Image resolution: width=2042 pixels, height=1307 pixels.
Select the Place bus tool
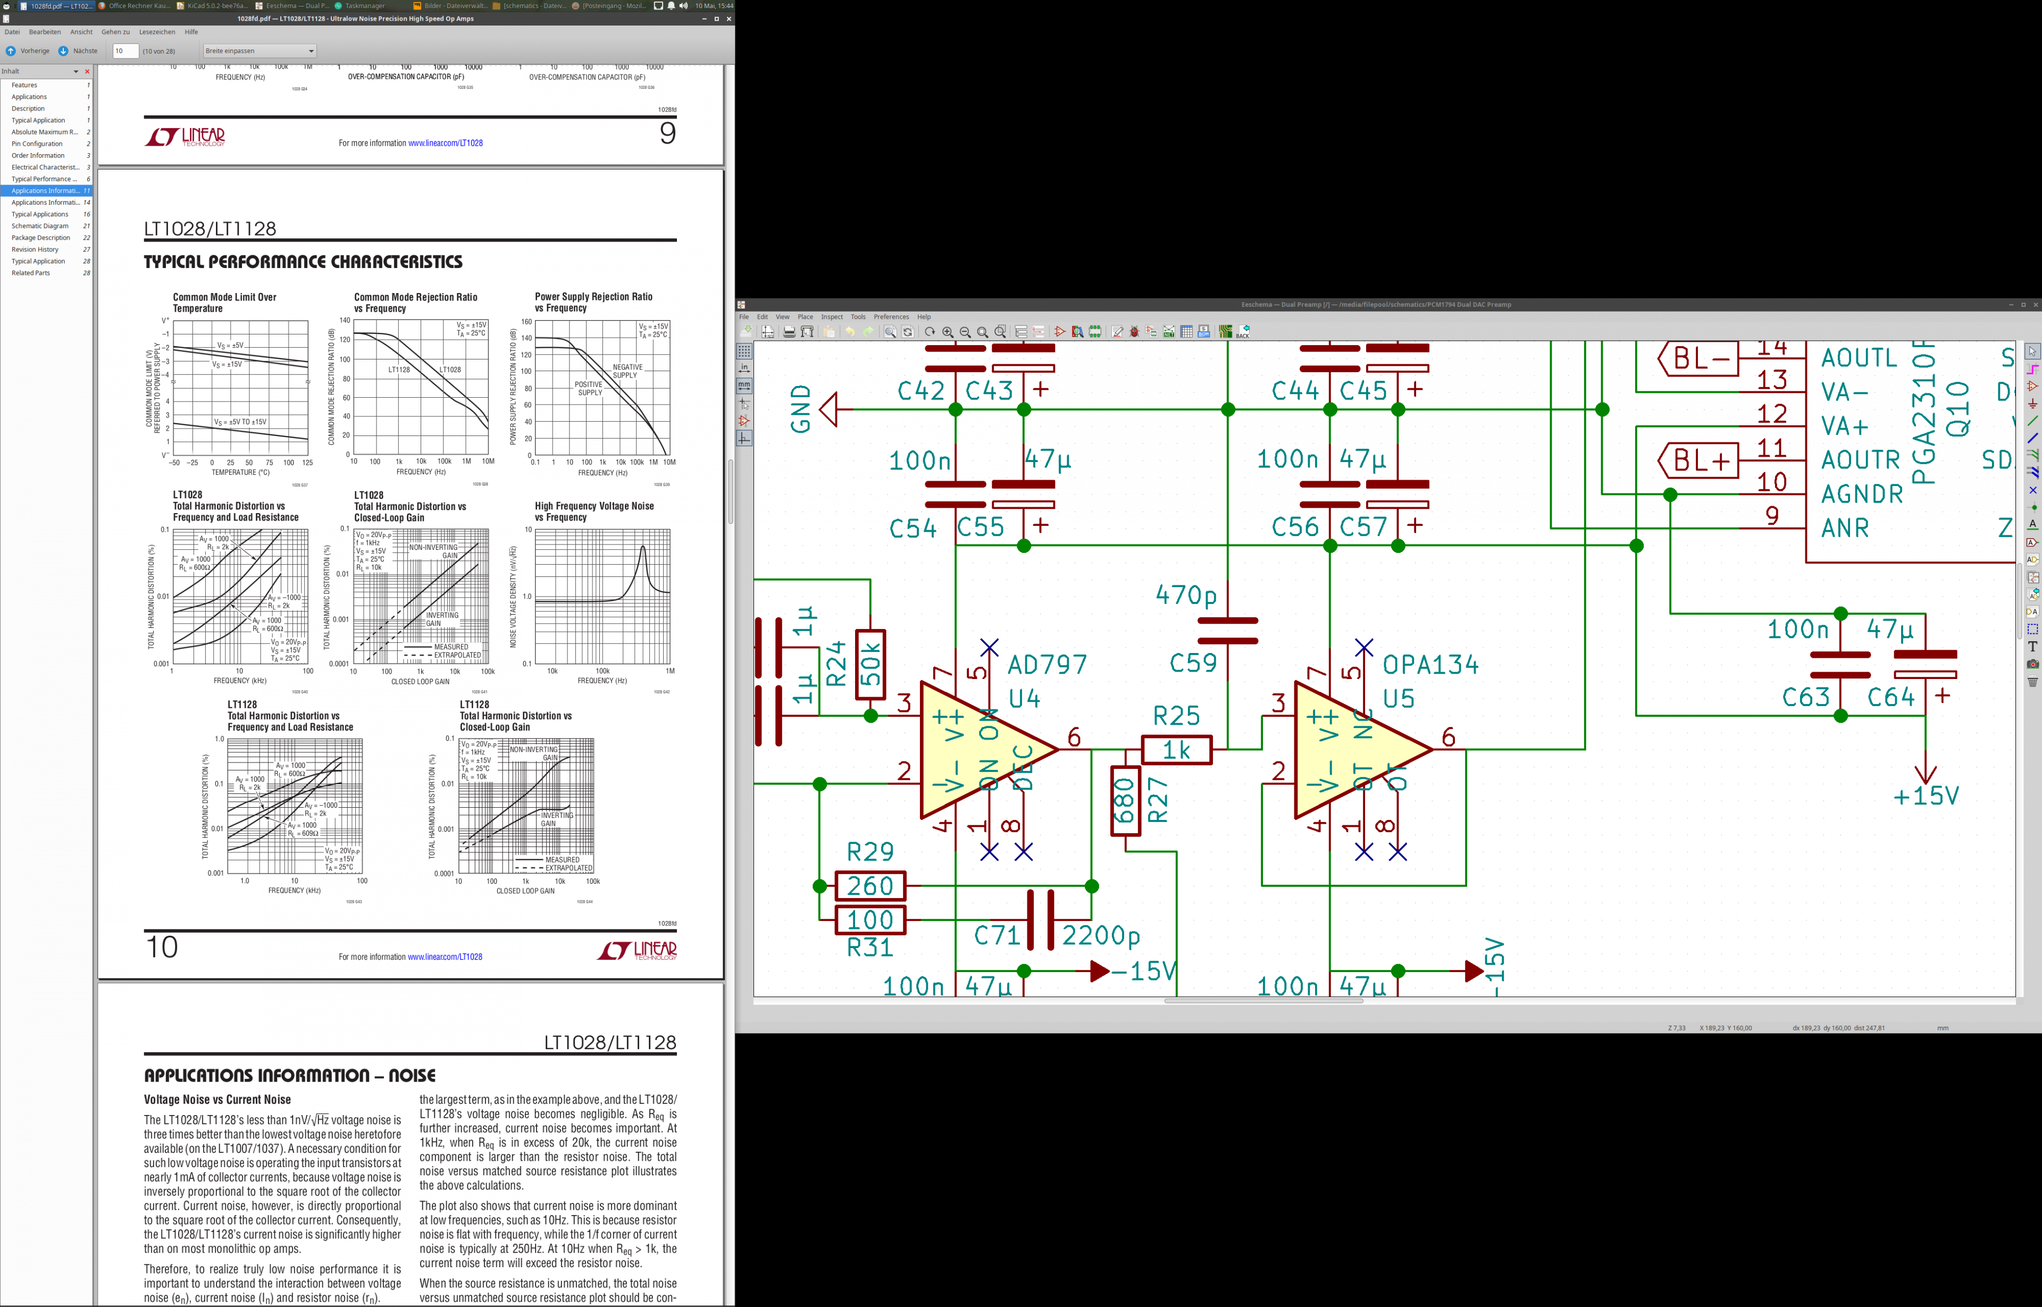coord(2032,438)
